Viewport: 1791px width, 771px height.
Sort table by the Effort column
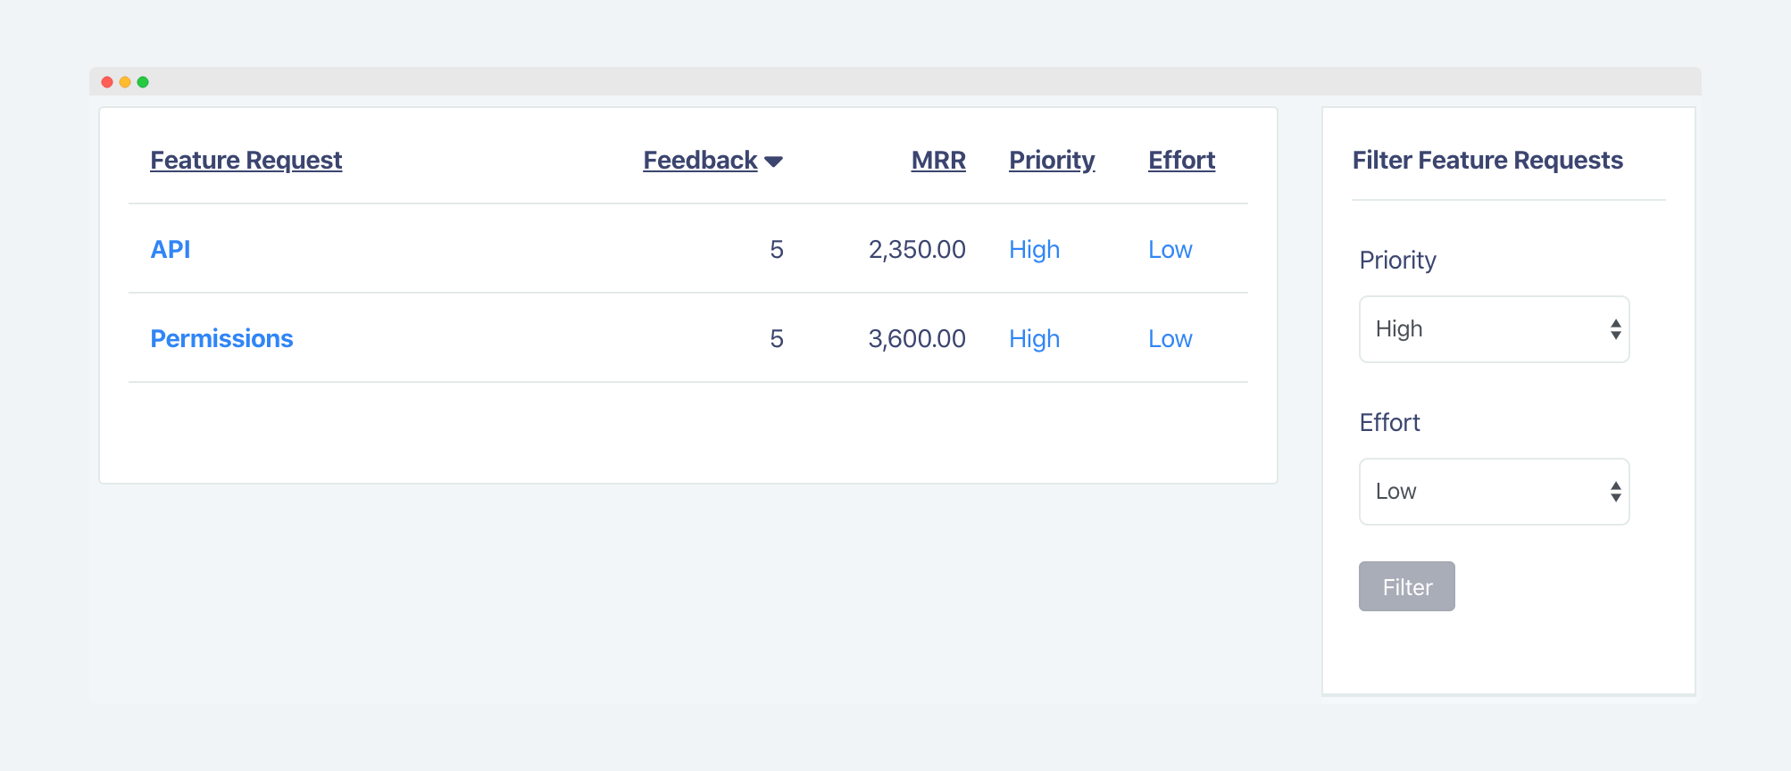pos(1181,161)
